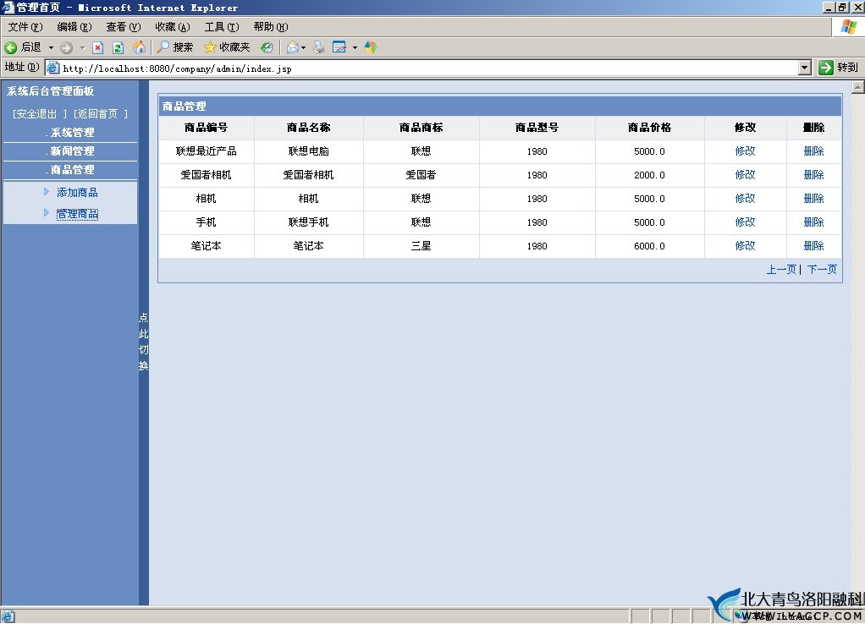Click the Print icon in toolbar
The height and width of the screenshot is (624, 865).
(x=318, y=47)
